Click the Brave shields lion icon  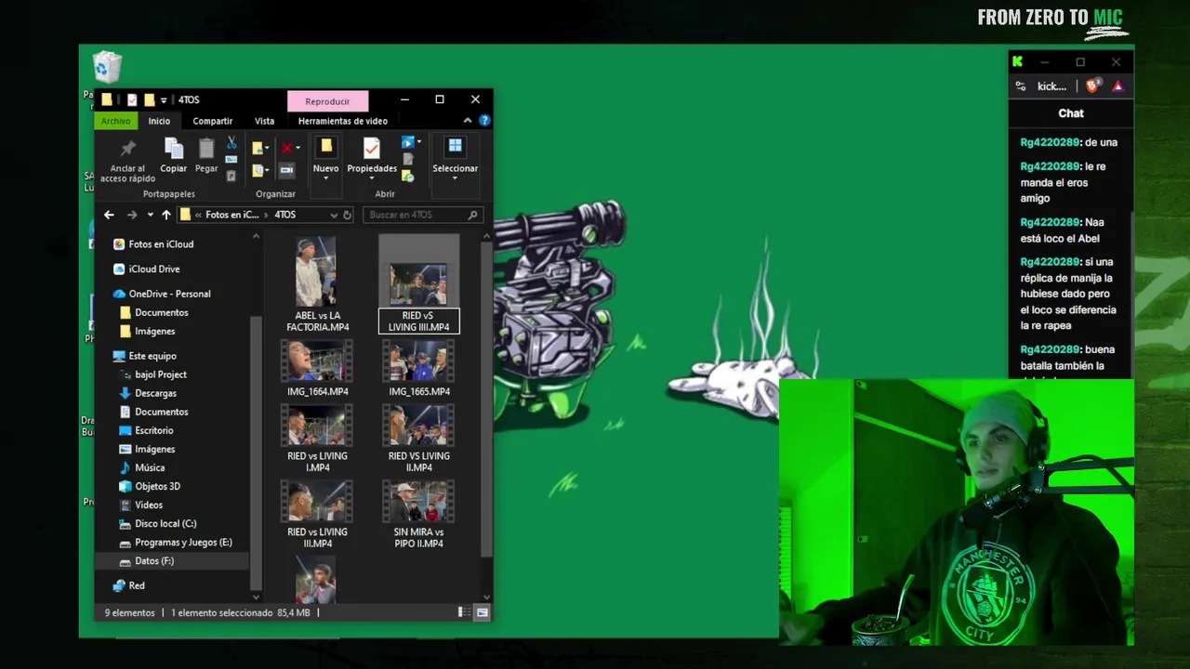click(1092, 85)
